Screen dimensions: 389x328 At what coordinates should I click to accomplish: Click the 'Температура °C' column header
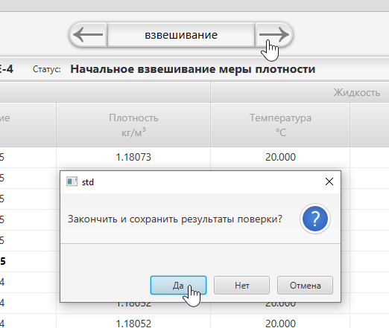[x=280, y=125]
